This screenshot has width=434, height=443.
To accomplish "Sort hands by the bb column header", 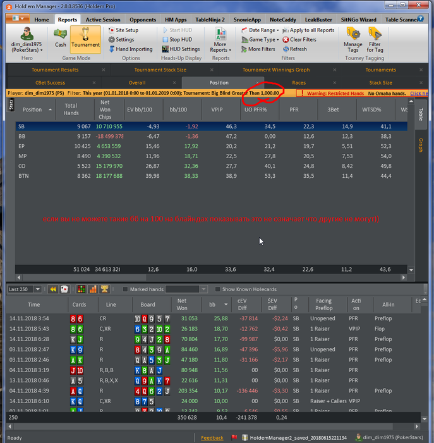I will coord(216,304).
